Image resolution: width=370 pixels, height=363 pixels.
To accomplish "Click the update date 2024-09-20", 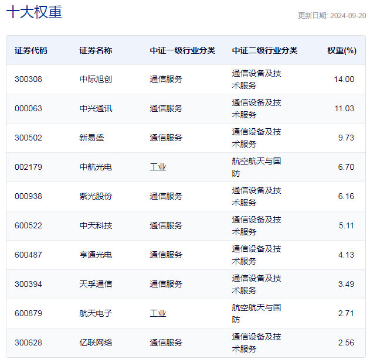I will [348, 16].
